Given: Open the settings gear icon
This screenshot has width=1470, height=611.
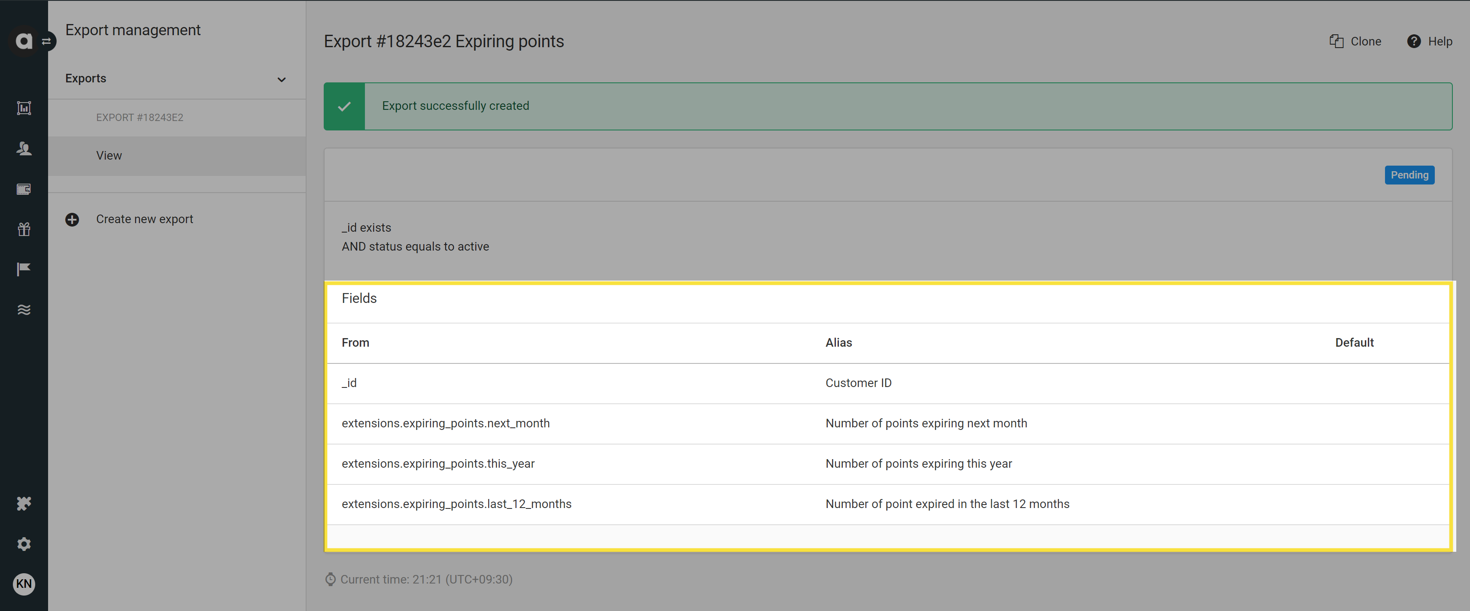Looking at the screenshot, I should (x=23, y=544).
